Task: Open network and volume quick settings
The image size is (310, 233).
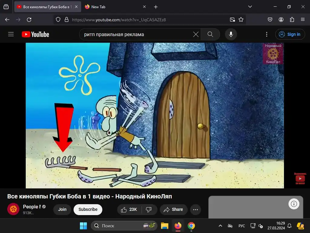Action: [257, 226]
